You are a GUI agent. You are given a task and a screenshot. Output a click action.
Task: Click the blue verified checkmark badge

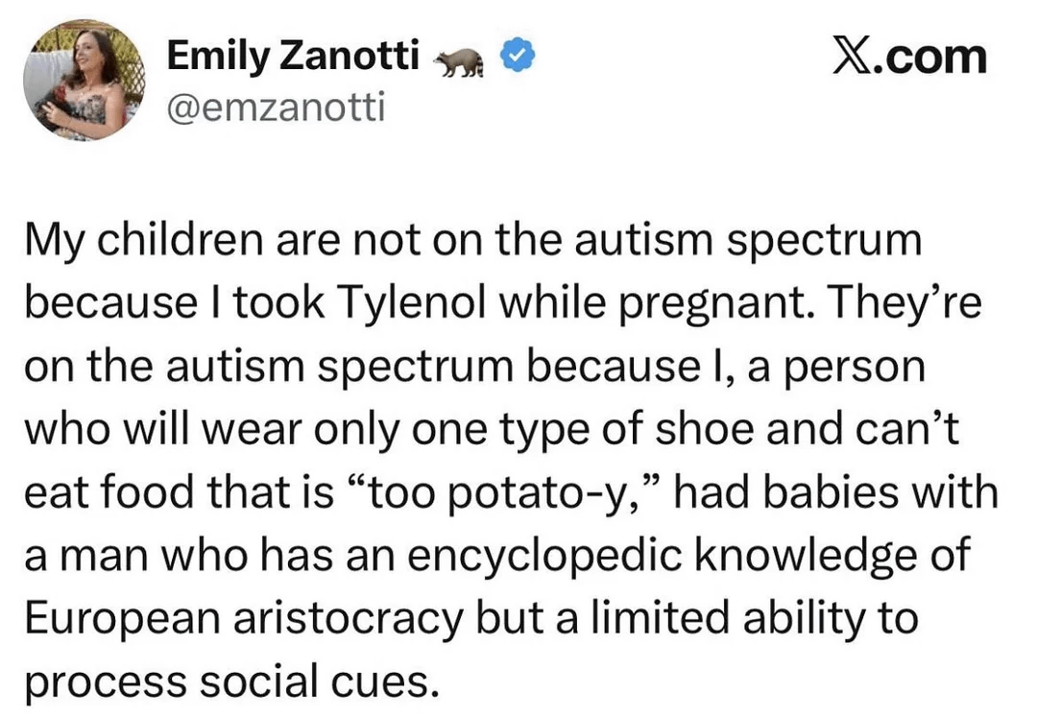518,60
